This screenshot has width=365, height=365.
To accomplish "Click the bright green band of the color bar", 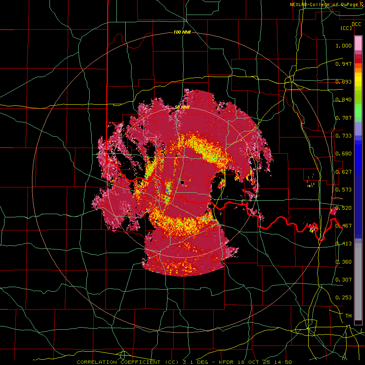I will click(x=358, y=111).
